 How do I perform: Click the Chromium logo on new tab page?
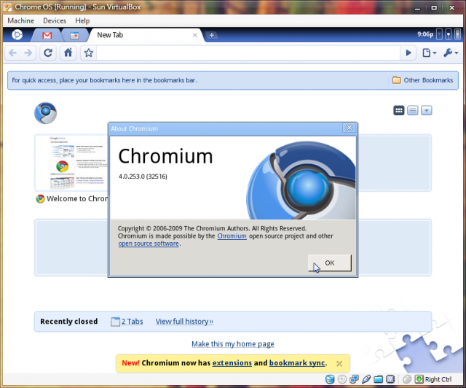45,113
